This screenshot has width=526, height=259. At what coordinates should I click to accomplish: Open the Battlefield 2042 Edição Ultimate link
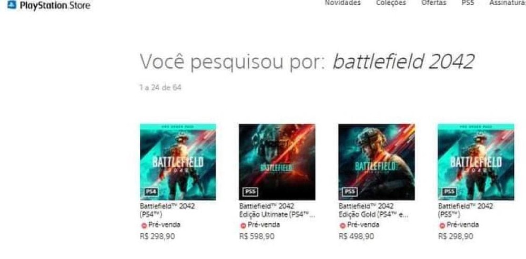click(277, 210)
